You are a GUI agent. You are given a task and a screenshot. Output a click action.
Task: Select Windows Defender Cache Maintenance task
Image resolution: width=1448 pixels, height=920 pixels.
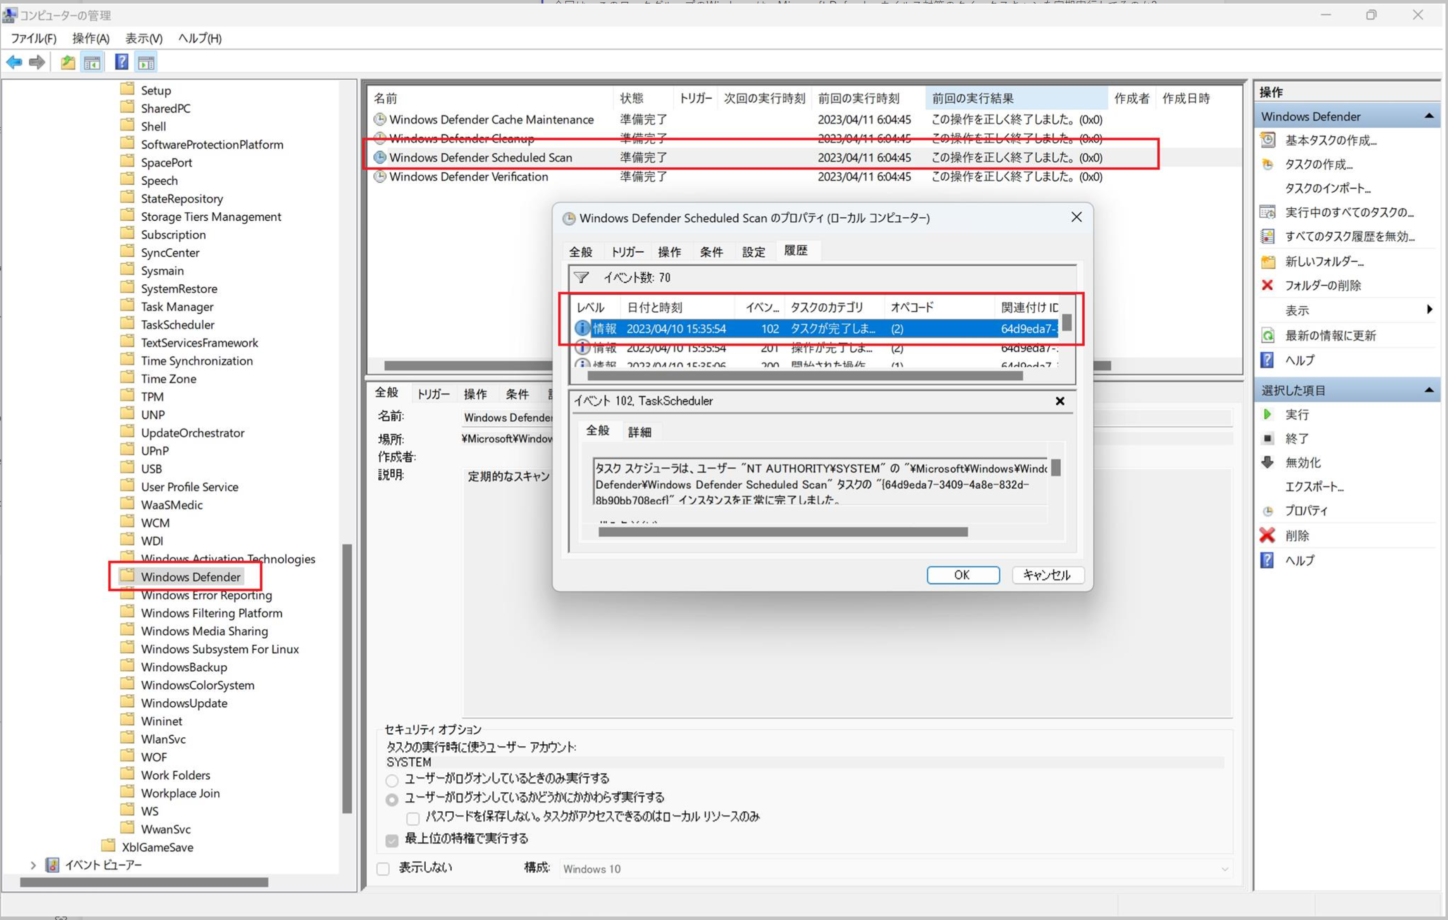[x=491, y=119]
